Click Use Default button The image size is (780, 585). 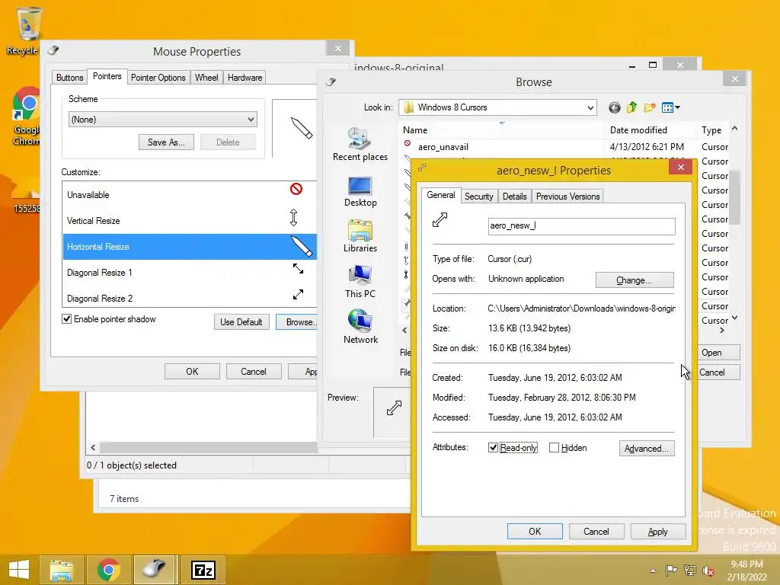[241, 322]
